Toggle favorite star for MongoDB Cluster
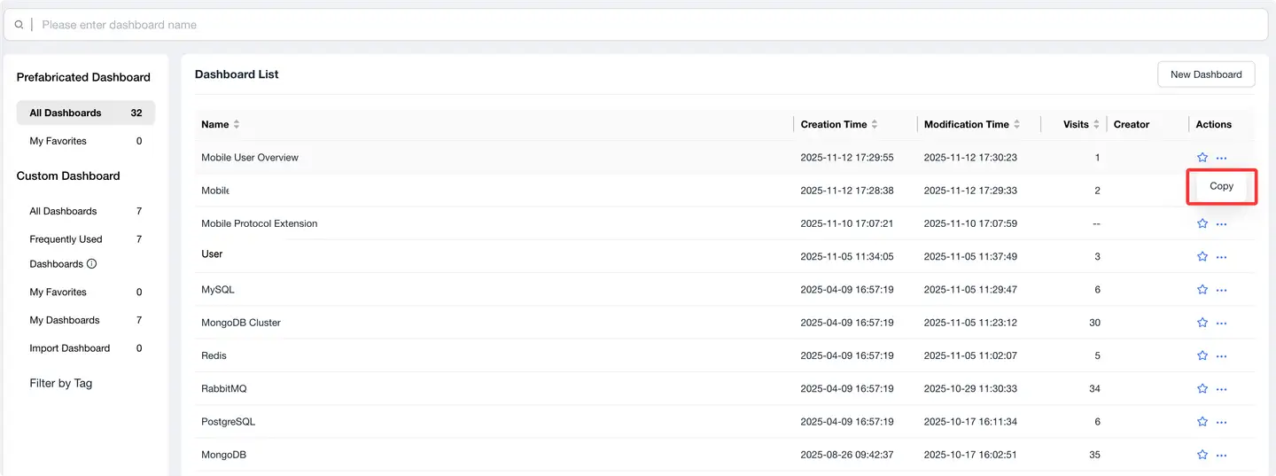This screenshot has height=476, width=1276. point(1202,323)
